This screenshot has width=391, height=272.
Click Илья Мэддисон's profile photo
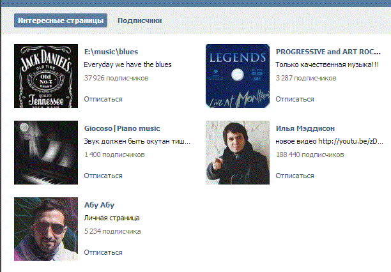238,153
